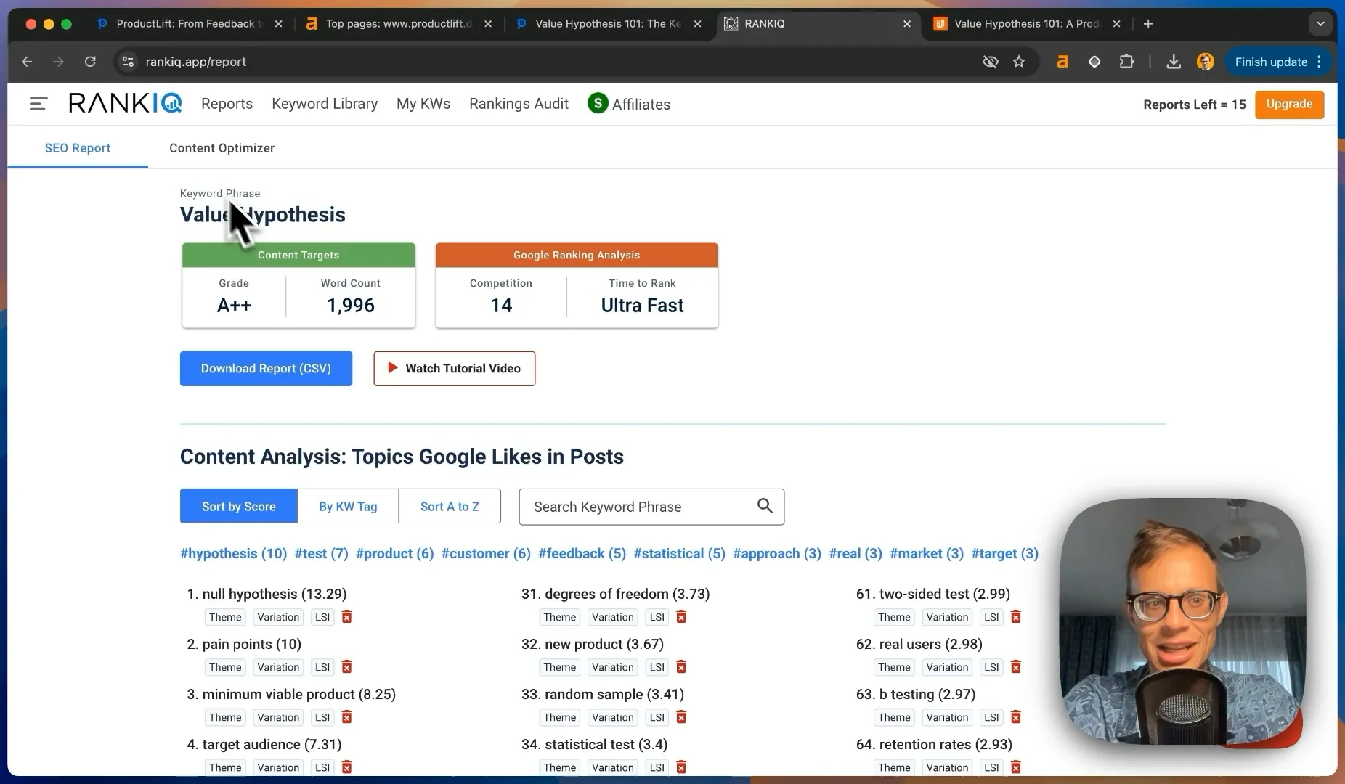
Task: Toggle Theme tag for new product
Action: [560, 667]
